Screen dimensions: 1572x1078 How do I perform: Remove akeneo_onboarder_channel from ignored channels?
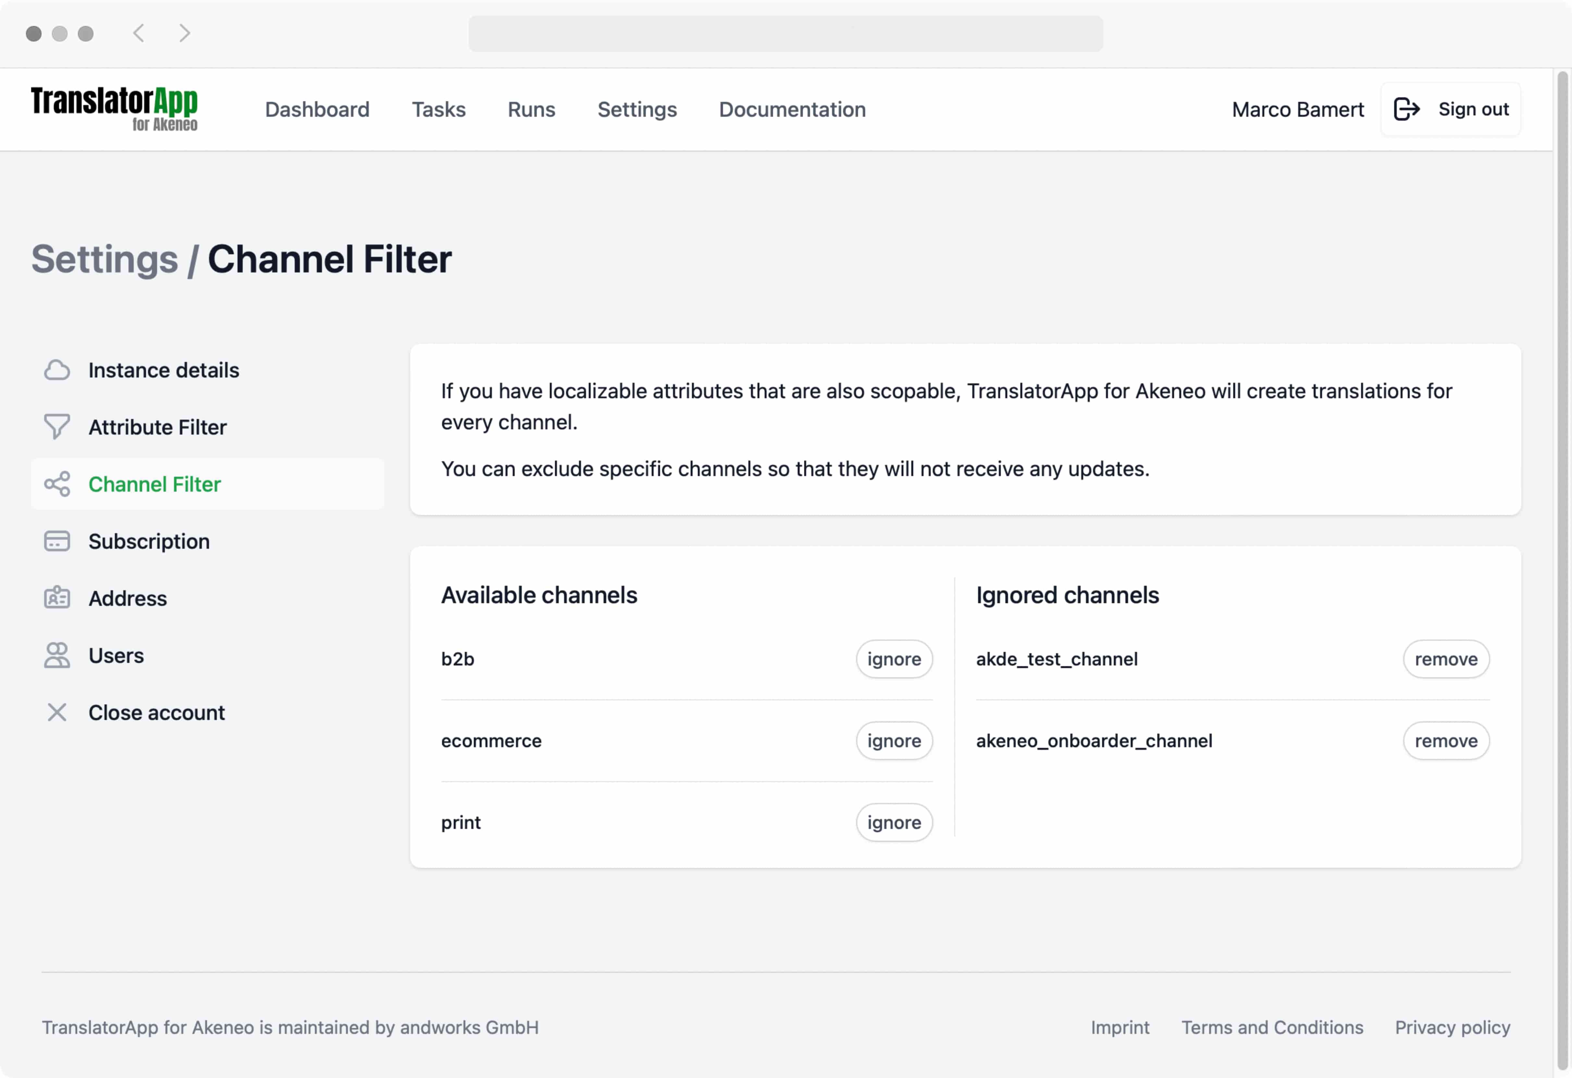tap(1446, 741)
